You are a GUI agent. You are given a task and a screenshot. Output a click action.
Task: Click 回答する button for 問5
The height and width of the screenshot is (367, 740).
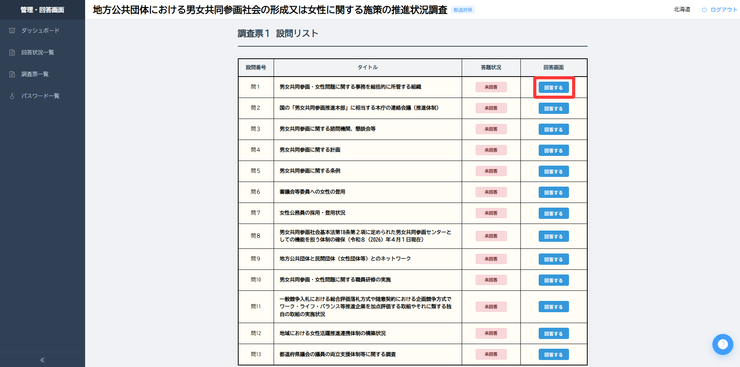tap(553, 171)
